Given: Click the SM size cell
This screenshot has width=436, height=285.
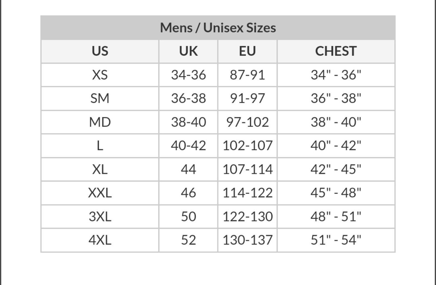Looking at the screenshot, I should [100, 98].
